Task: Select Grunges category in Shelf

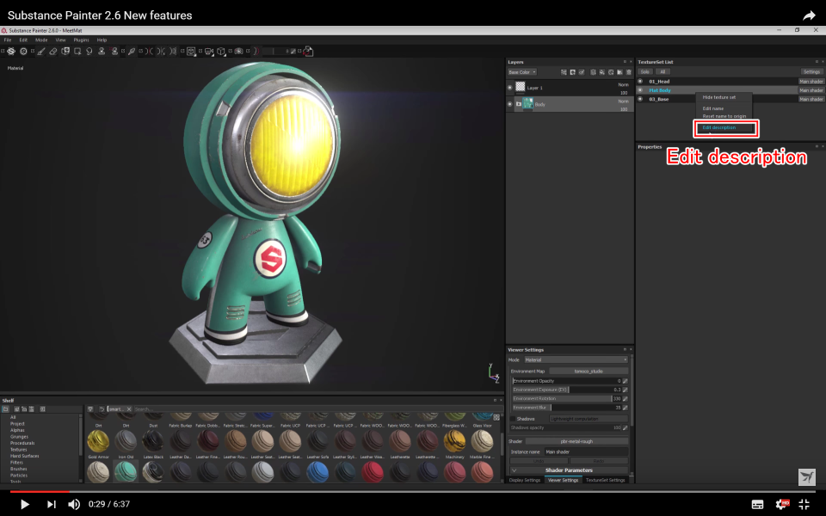Action: pos(19,437)
